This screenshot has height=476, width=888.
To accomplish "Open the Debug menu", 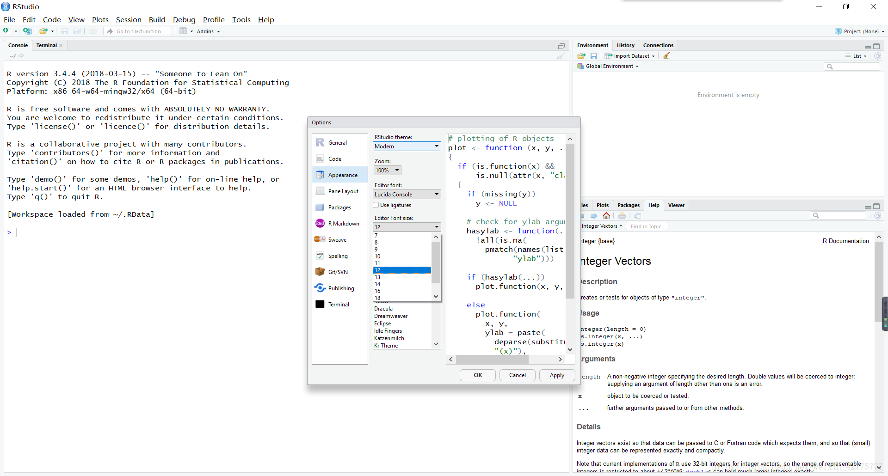I will coord(184,19).
